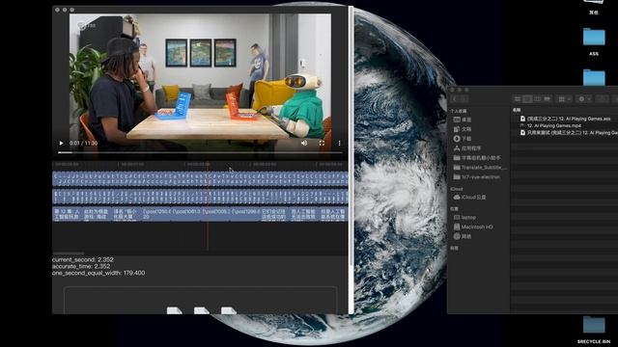618x347 pixels.
Task: Open Finder's action gear dropdown
Action: 584,99
